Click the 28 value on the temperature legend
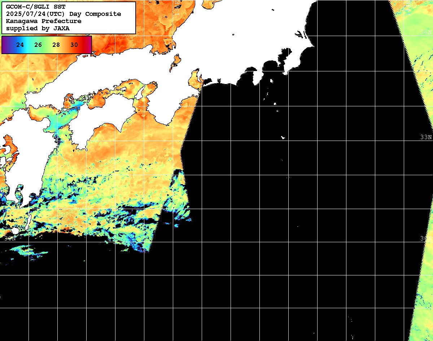The image size is (433, 341). 56,45
